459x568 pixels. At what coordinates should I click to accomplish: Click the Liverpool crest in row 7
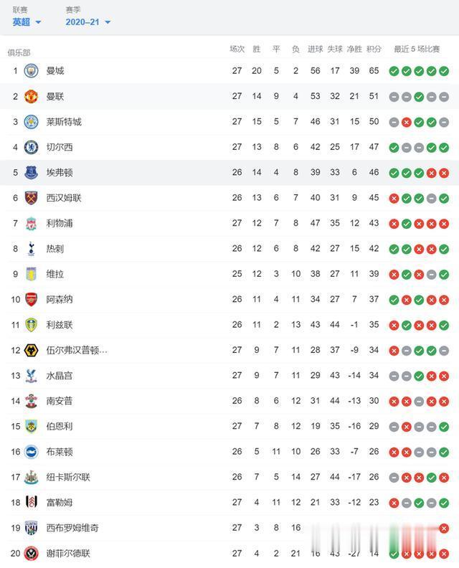coord(31,223)
